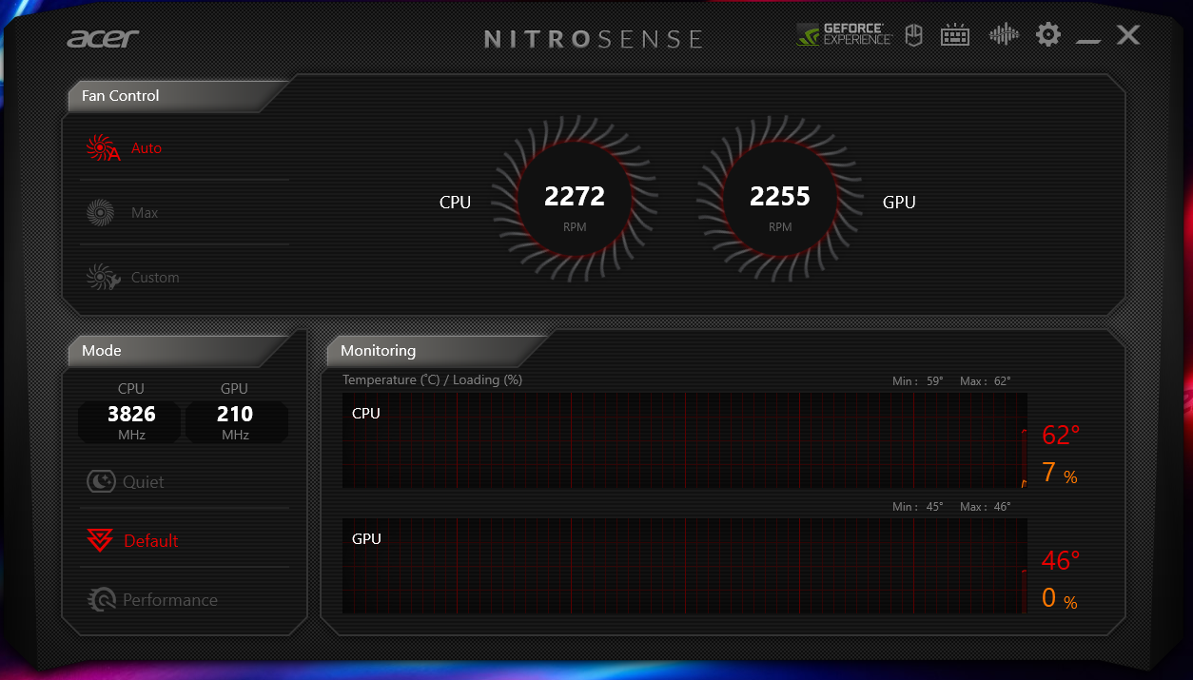This screenshot has height=680, width=1193.
Task: Click the CPU temperature graph
Action: point(685,440)
